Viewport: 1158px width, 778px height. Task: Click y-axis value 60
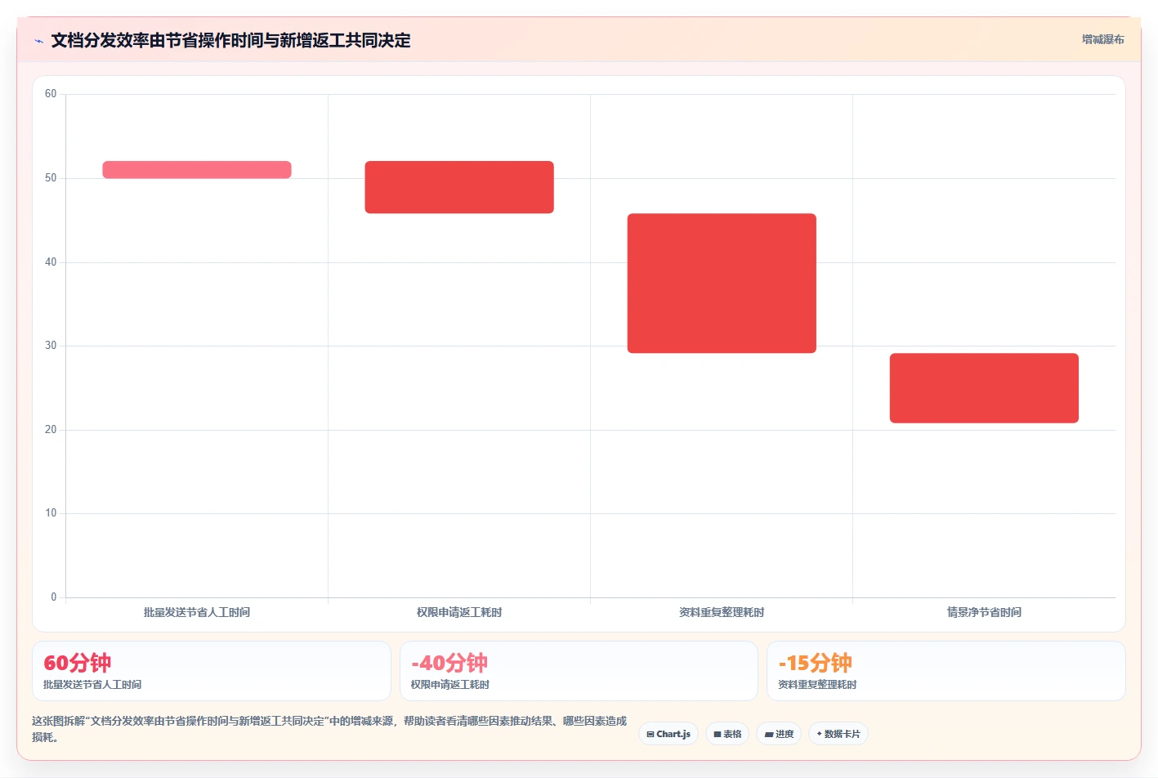click(x=51, y=94)
